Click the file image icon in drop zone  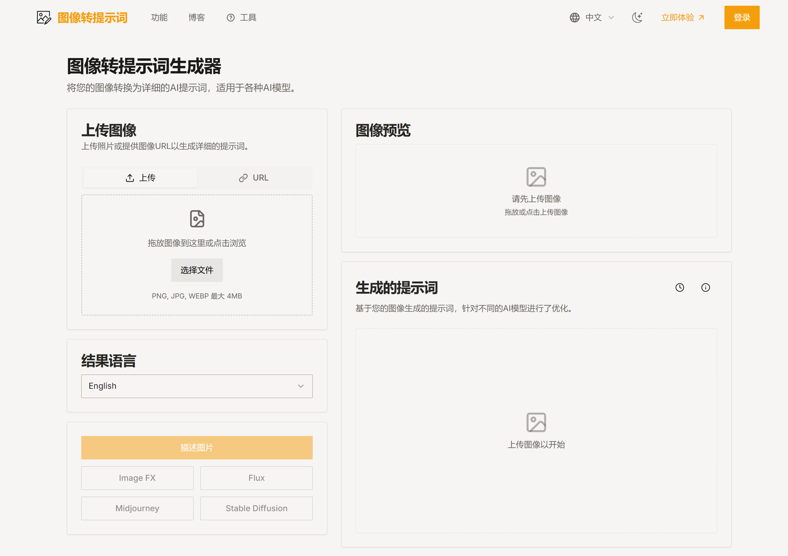pyautogui.click(x=197, y=219)
